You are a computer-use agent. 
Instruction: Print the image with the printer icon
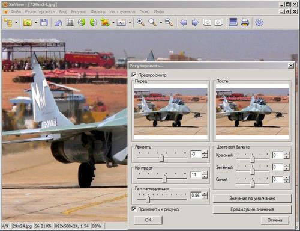245,22
